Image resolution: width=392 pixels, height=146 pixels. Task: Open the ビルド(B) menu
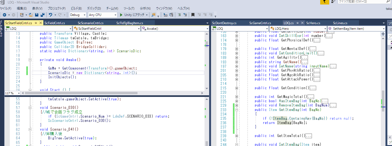pos(76,8)
